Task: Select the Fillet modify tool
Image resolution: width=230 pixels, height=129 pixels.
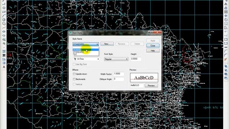Action: tap(226, 55)
